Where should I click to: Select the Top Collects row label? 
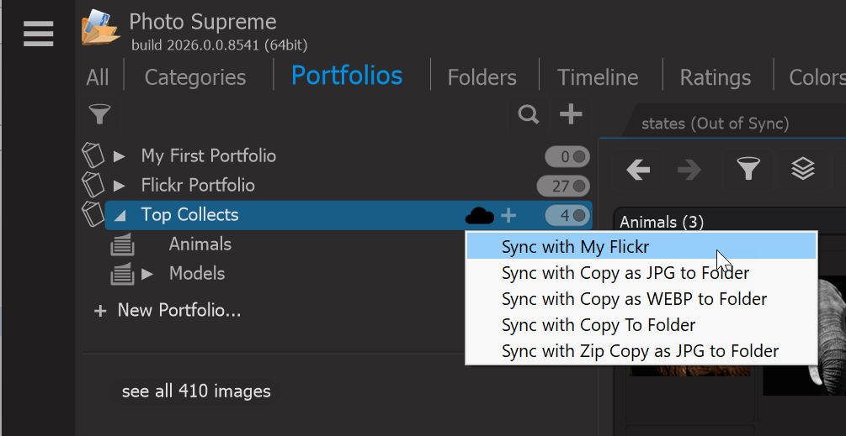tap(189, 215)
